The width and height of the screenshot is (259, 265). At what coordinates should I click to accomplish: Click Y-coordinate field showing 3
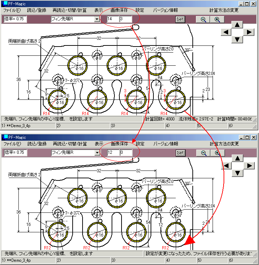[126, 19]
